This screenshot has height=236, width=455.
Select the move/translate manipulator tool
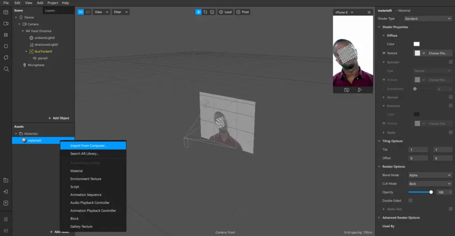198,12
